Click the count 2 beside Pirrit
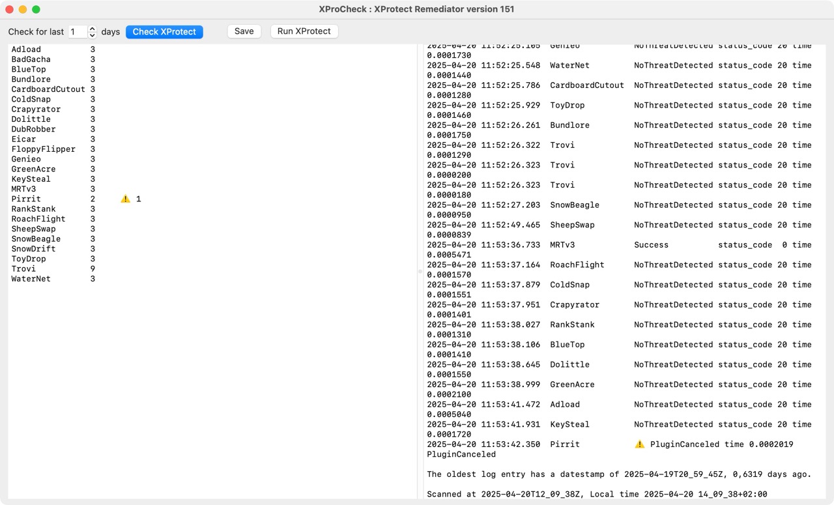834x505 pixels. 93,199
